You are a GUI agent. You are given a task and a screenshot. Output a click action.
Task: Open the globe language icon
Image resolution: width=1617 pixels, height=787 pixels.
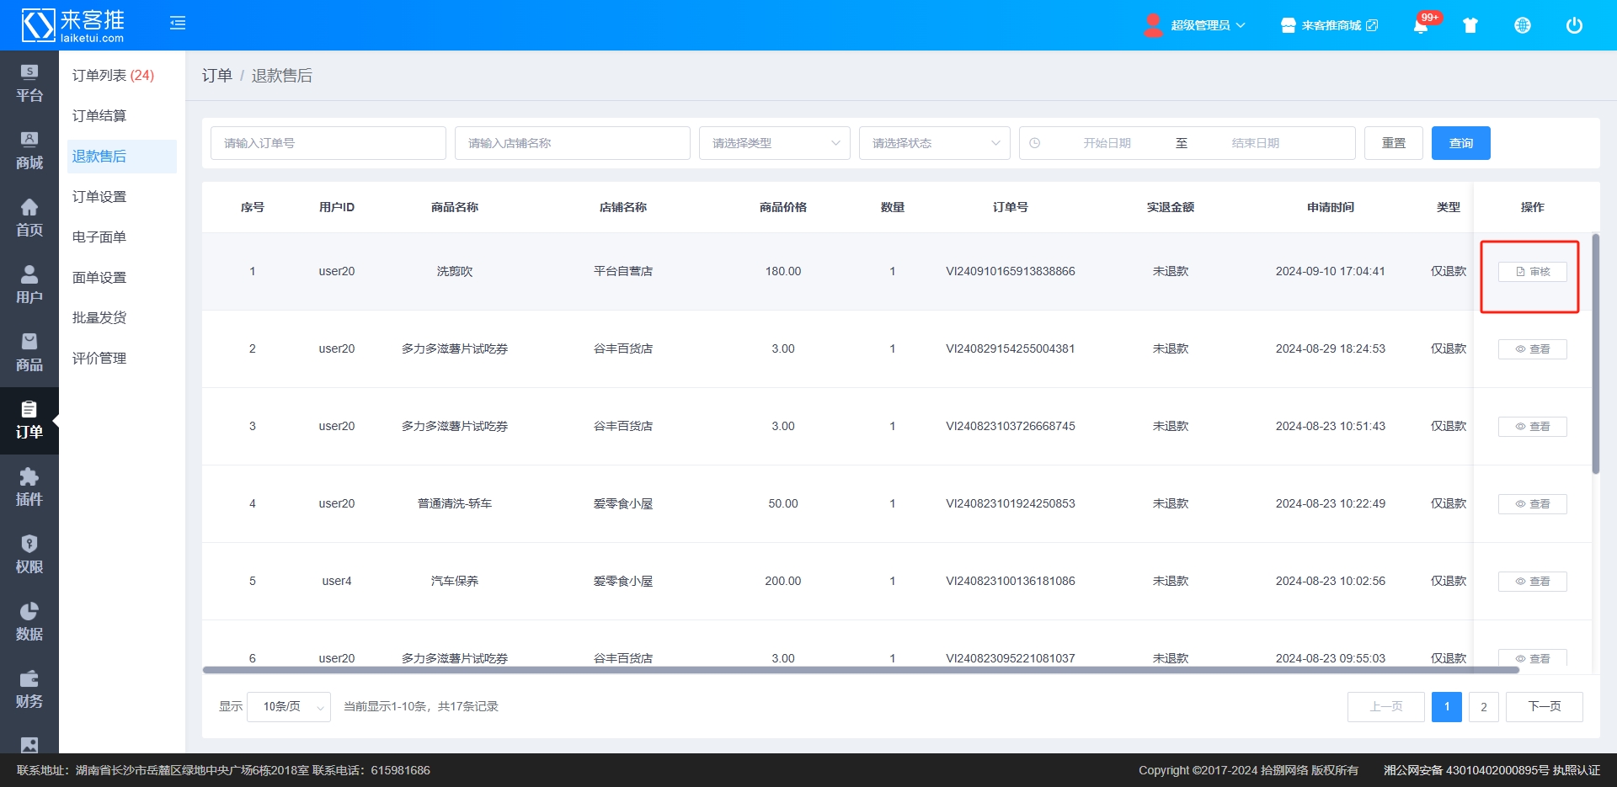point(1522,25)
